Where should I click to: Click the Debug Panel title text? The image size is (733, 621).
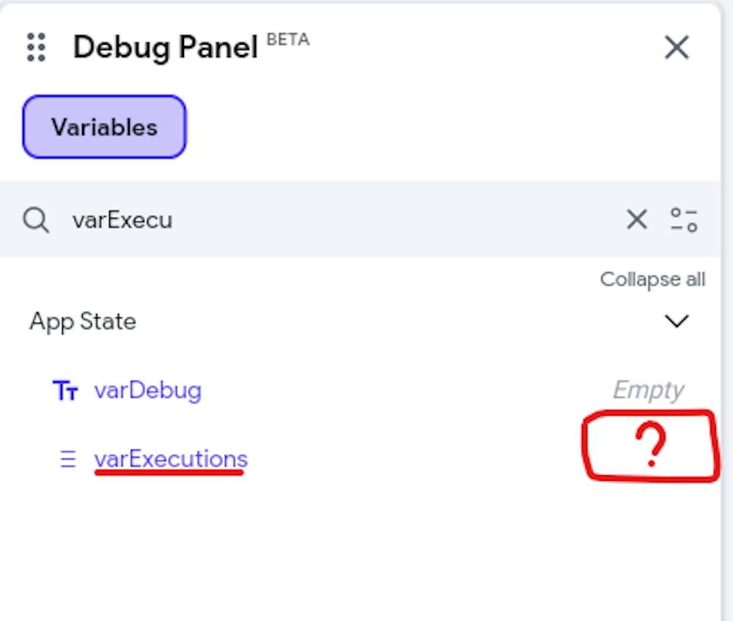click(166, 48)
